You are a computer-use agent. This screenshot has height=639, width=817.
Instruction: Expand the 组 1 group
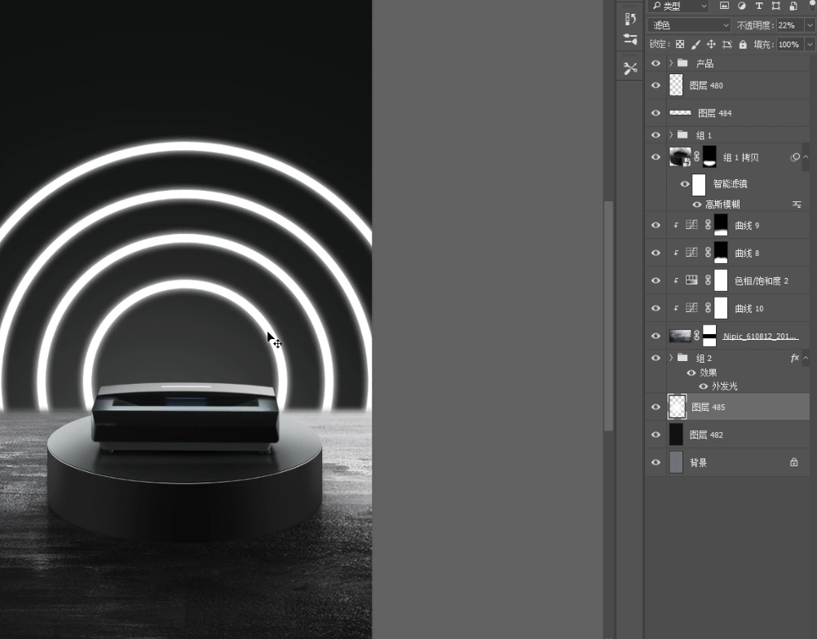[x=671, y=134]
